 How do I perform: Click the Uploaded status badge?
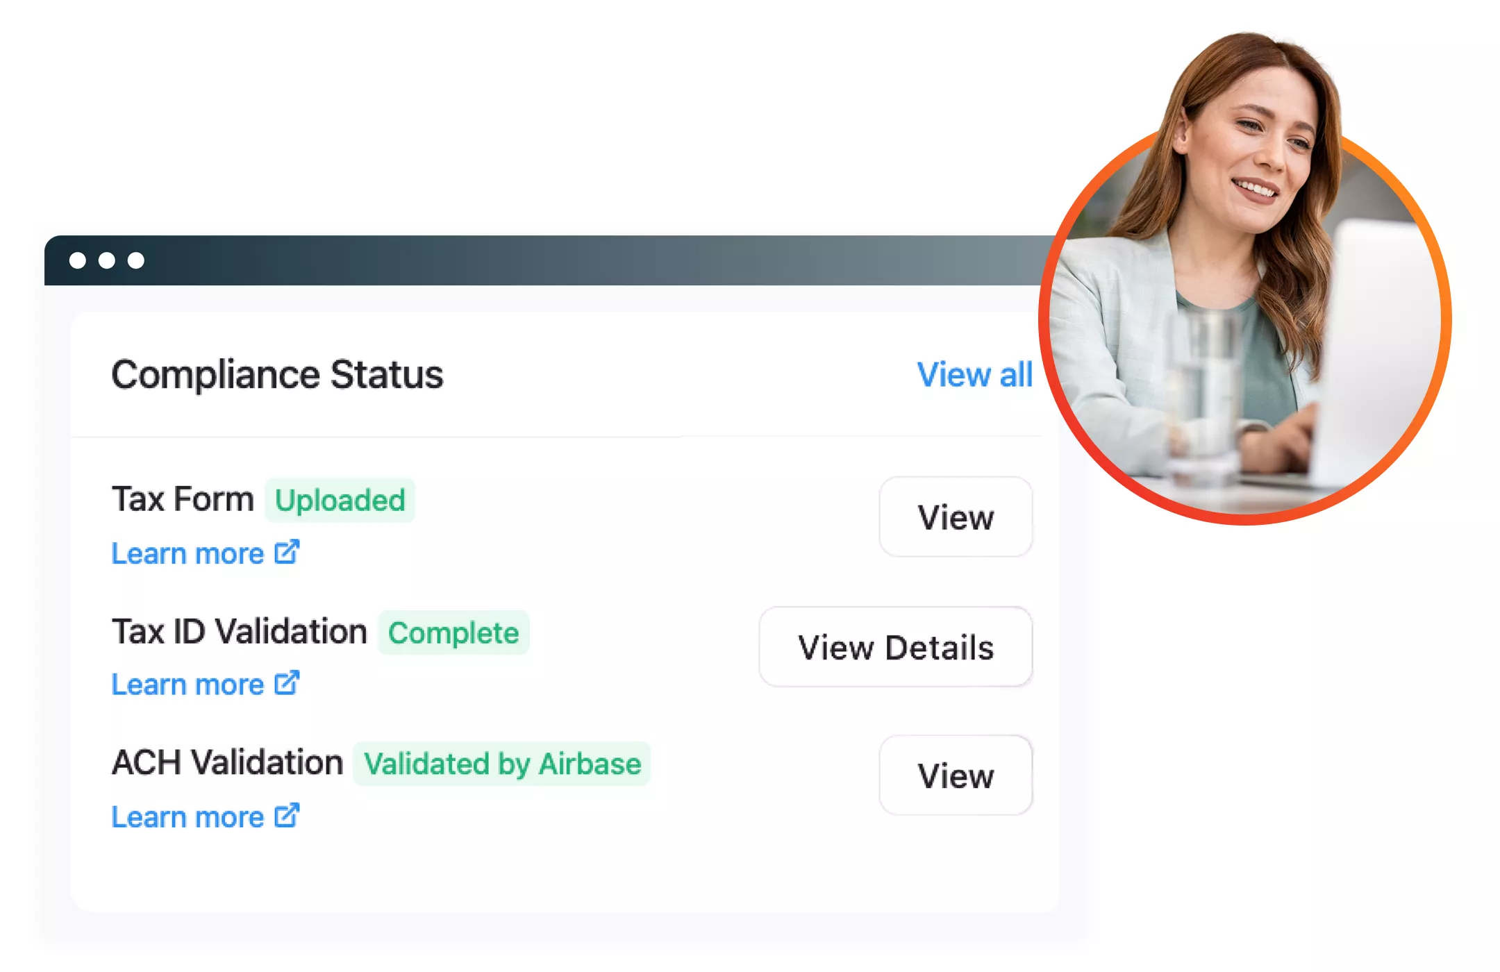tap(340, 500)
